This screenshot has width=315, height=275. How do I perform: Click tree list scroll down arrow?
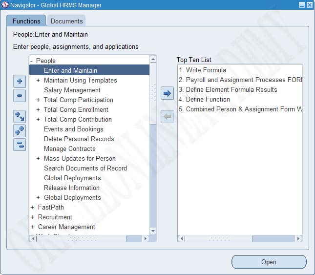[153, 231]
